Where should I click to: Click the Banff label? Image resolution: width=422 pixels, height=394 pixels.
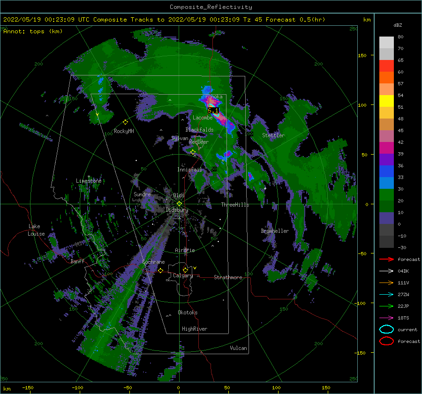click(77, 261)
